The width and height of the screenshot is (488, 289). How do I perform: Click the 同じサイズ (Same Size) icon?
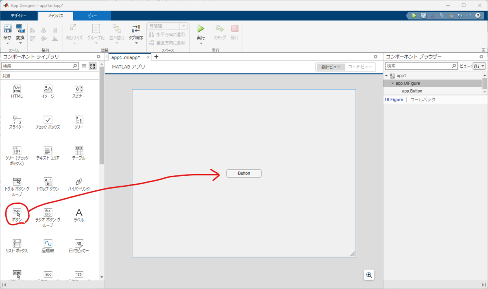(74, 29)
